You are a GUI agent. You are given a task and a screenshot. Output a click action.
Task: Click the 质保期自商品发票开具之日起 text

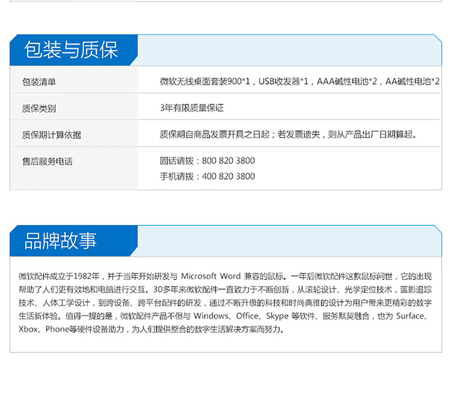(288, 134)
